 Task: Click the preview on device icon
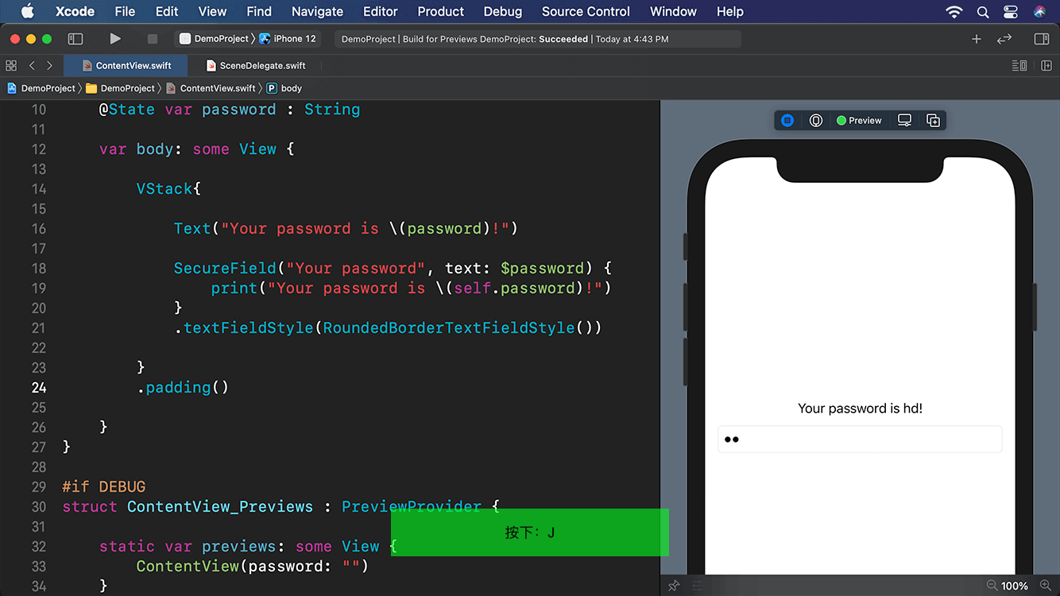pos(815,120)
